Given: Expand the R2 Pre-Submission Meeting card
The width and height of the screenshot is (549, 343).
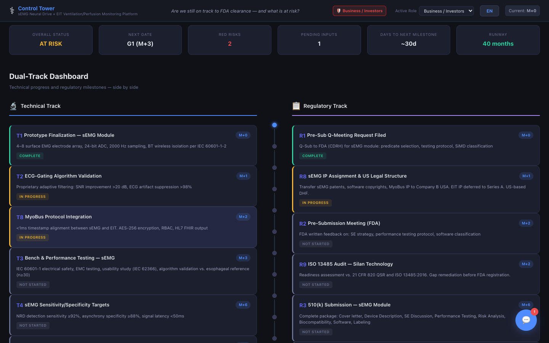Looking at the screenshot, I should point(416,233).
